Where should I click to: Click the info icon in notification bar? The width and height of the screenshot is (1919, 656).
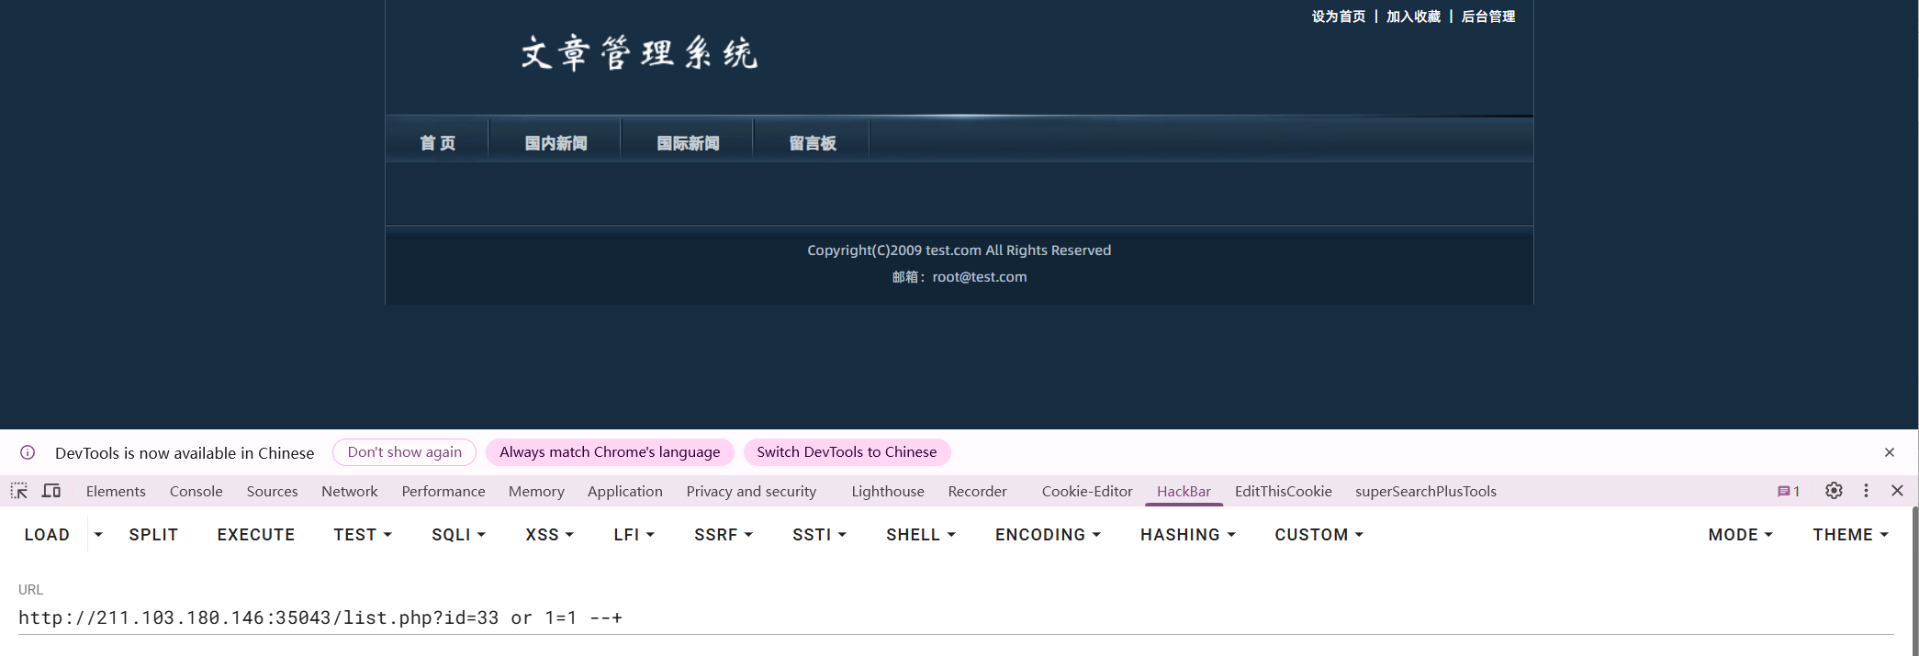(28, 452)
